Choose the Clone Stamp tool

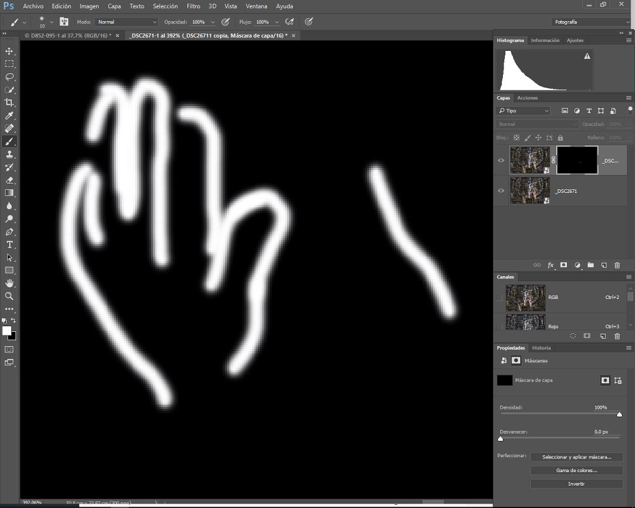tap(9, 154)
